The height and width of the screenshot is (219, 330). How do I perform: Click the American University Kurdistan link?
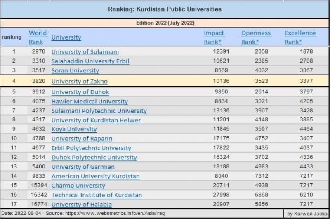click(95, 176)
